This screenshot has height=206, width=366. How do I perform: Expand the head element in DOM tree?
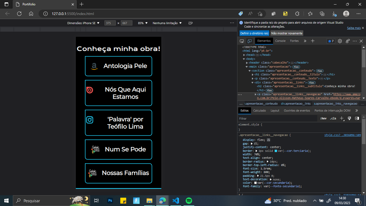click(x=244, y=55)
